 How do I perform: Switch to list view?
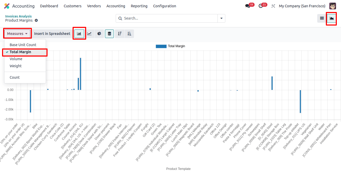pyautogui.click(x=322, y=18)
